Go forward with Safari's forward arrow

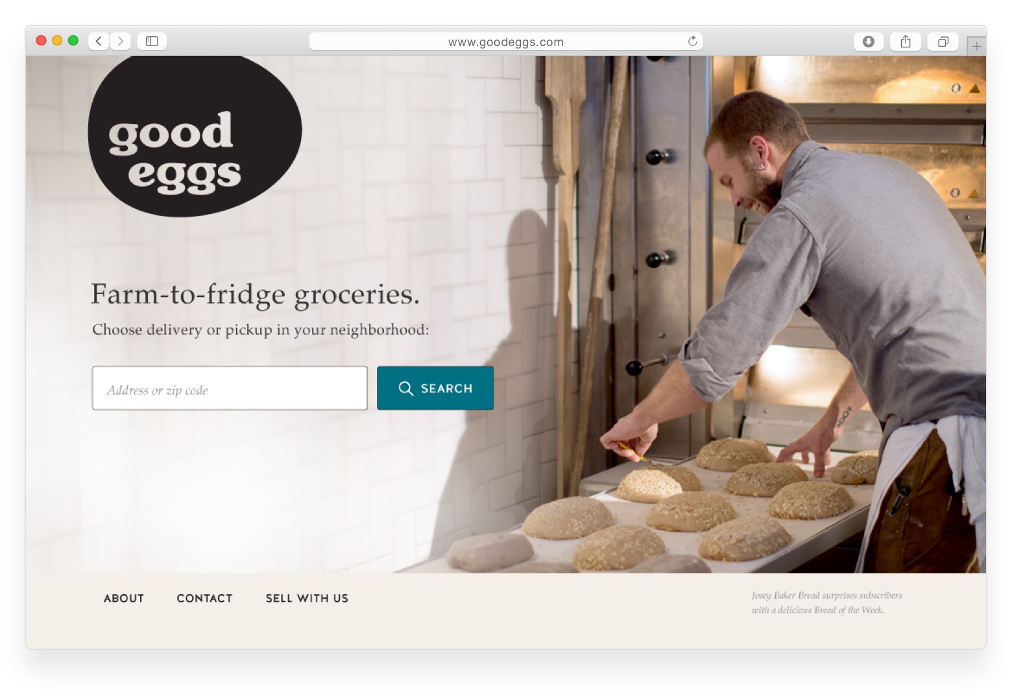pyautogui.click(x=120, y=41)
